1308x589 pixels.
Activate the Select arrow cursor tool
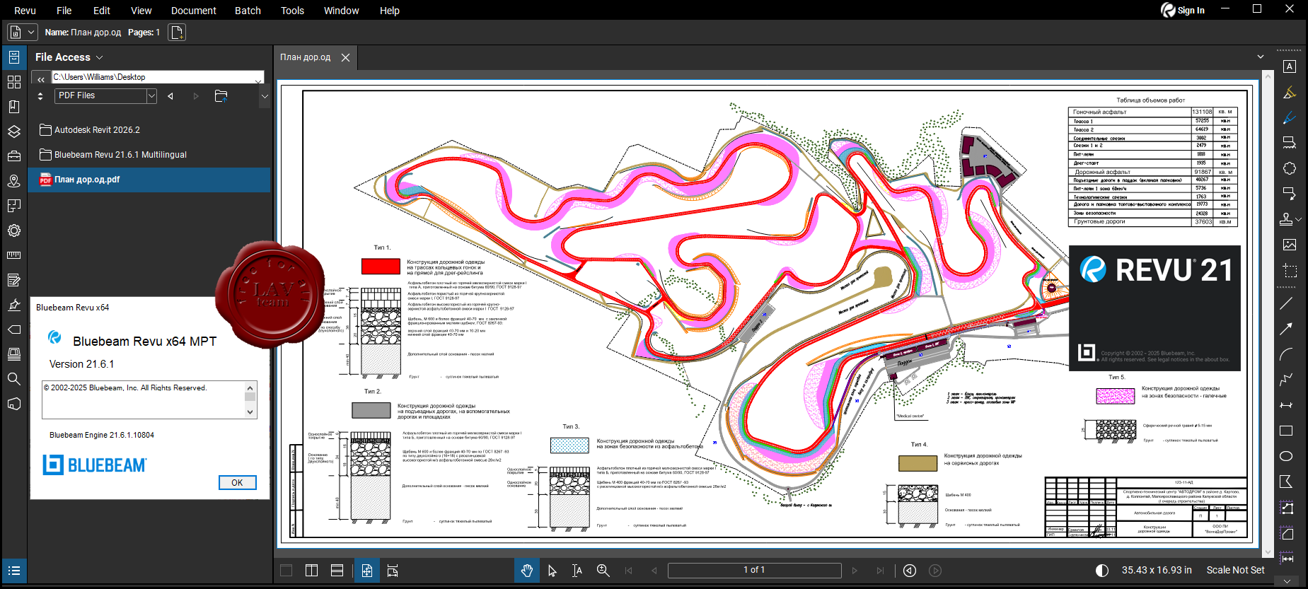click(552, 571)
